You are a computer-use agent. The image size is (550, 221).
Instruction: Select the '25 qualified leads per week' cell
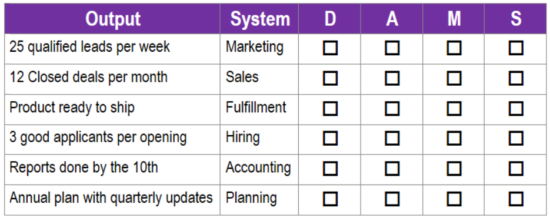[112, 49]
